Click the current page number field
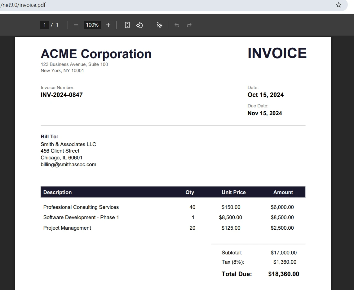Viewport: 354px width, 290px height. (x=45, y=25)
